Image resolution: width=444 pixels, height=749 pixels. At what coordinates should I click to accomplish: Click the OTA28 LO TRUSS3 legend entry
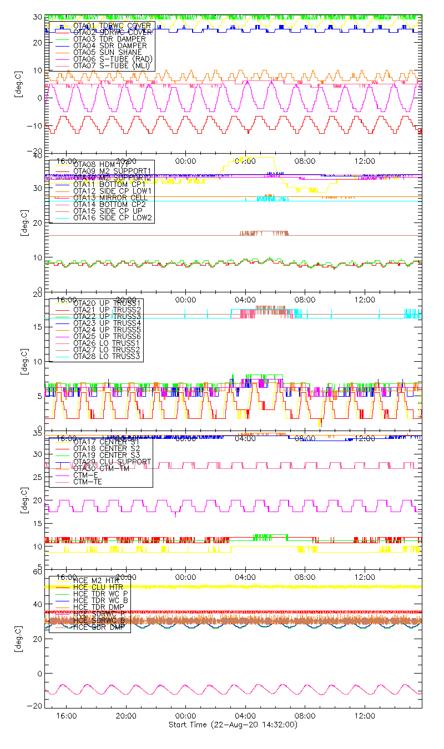[x=107, y=356]
